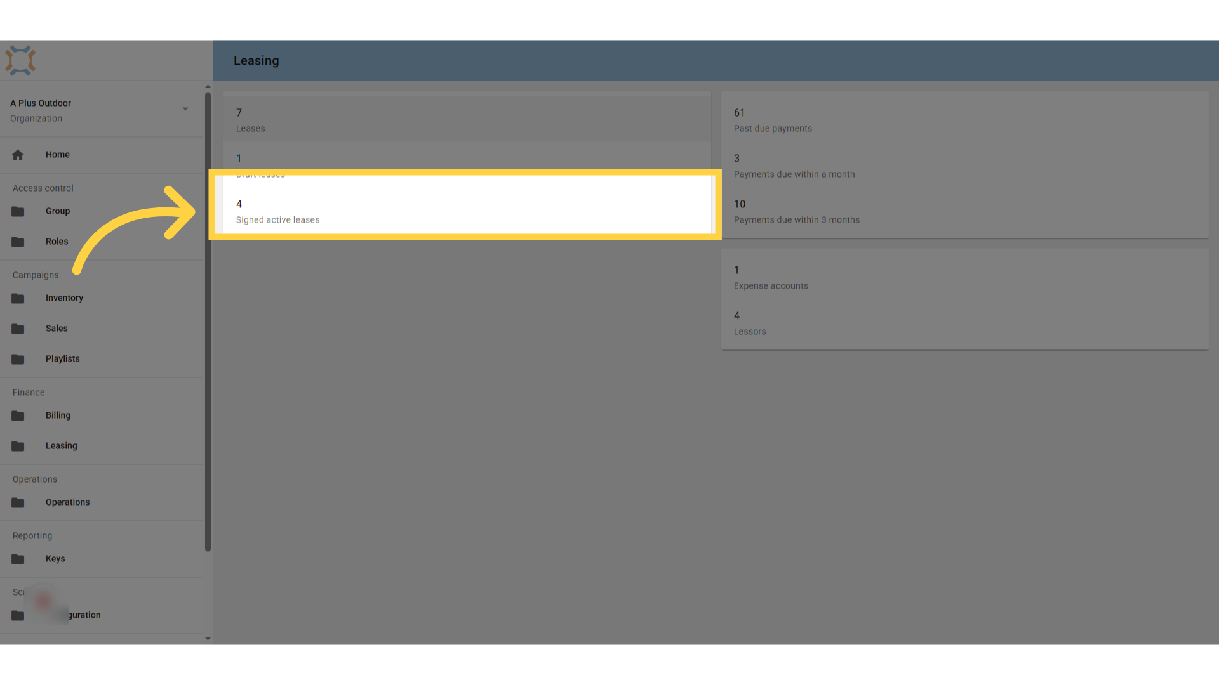Click the Playlists folder icon
The image size is (1219, 685).
pos(18,359)
